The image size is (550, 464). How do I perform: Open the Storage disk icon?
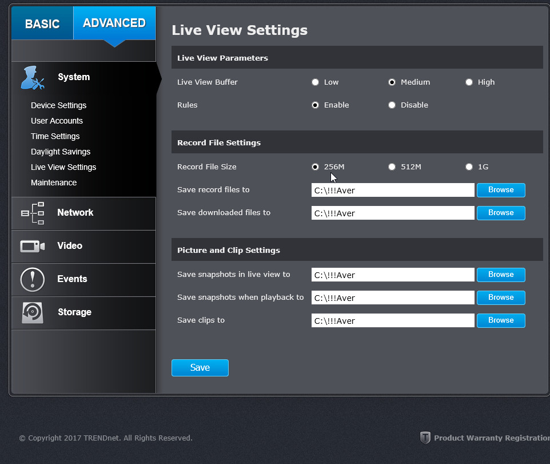pos(33,313)
